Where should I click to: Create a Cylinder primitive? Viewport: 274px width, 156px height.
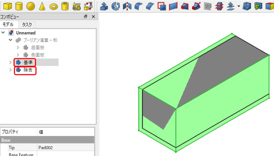point(19,6)
